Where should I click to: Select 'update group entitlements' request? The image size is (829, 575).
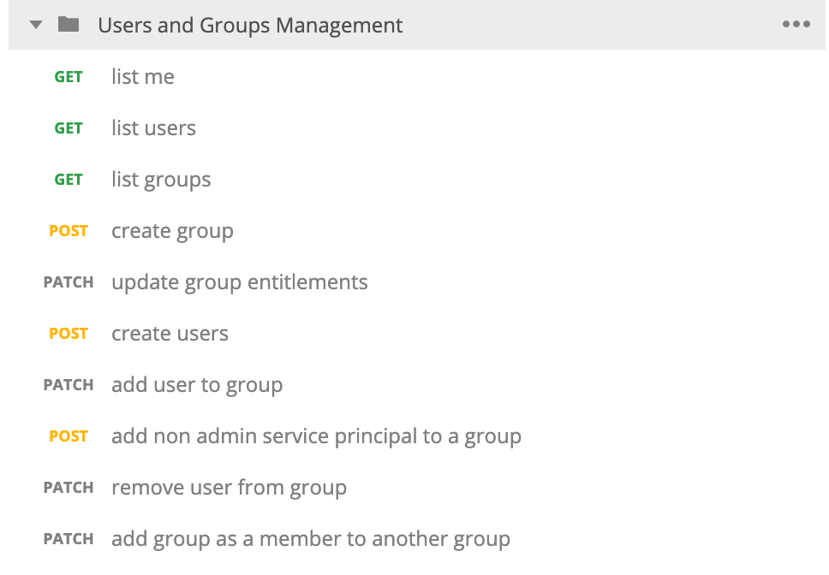point(240,282)
